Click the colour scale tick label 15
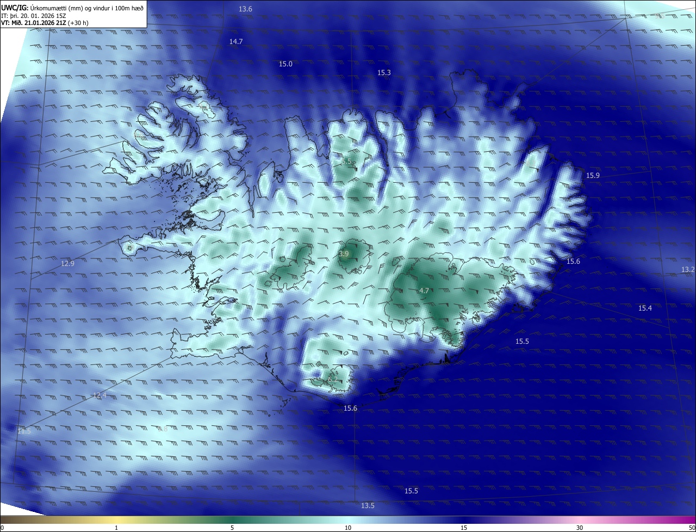The width and height of the screenshot is (696, 532). pos(464,528)
